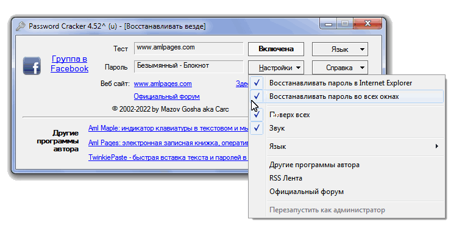Toggle the Поверх всех menu option
Image resolution: width=451 pixels, height=230 pixels.
[347, 115]
